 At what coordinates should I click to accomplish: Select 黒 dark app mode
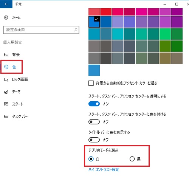132,159
